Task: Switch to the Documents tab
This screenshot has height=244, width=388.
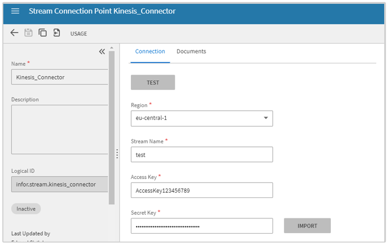Action: tap(191, 51)
